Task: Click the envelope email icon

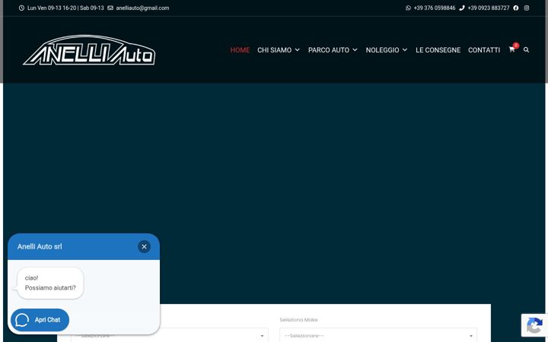Action: pos(110,8)
